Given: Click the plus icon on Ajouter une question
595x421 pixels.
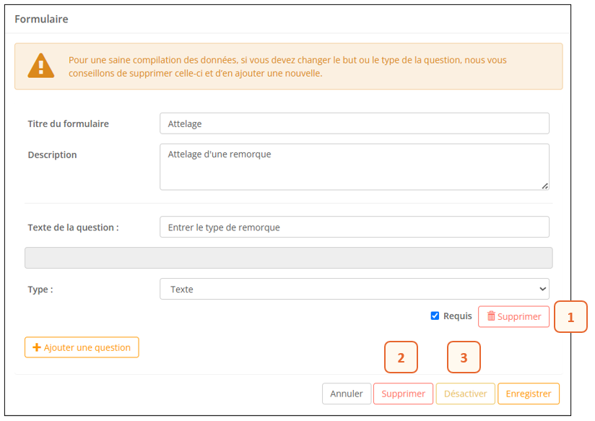Looking at the screenshot, I should 37,347.
